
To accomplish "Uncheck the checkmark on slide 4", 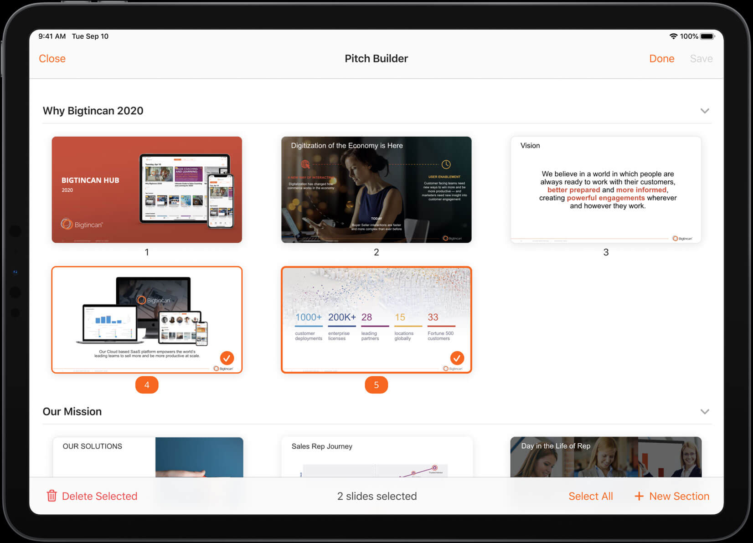I will click(x=227, y=358).
